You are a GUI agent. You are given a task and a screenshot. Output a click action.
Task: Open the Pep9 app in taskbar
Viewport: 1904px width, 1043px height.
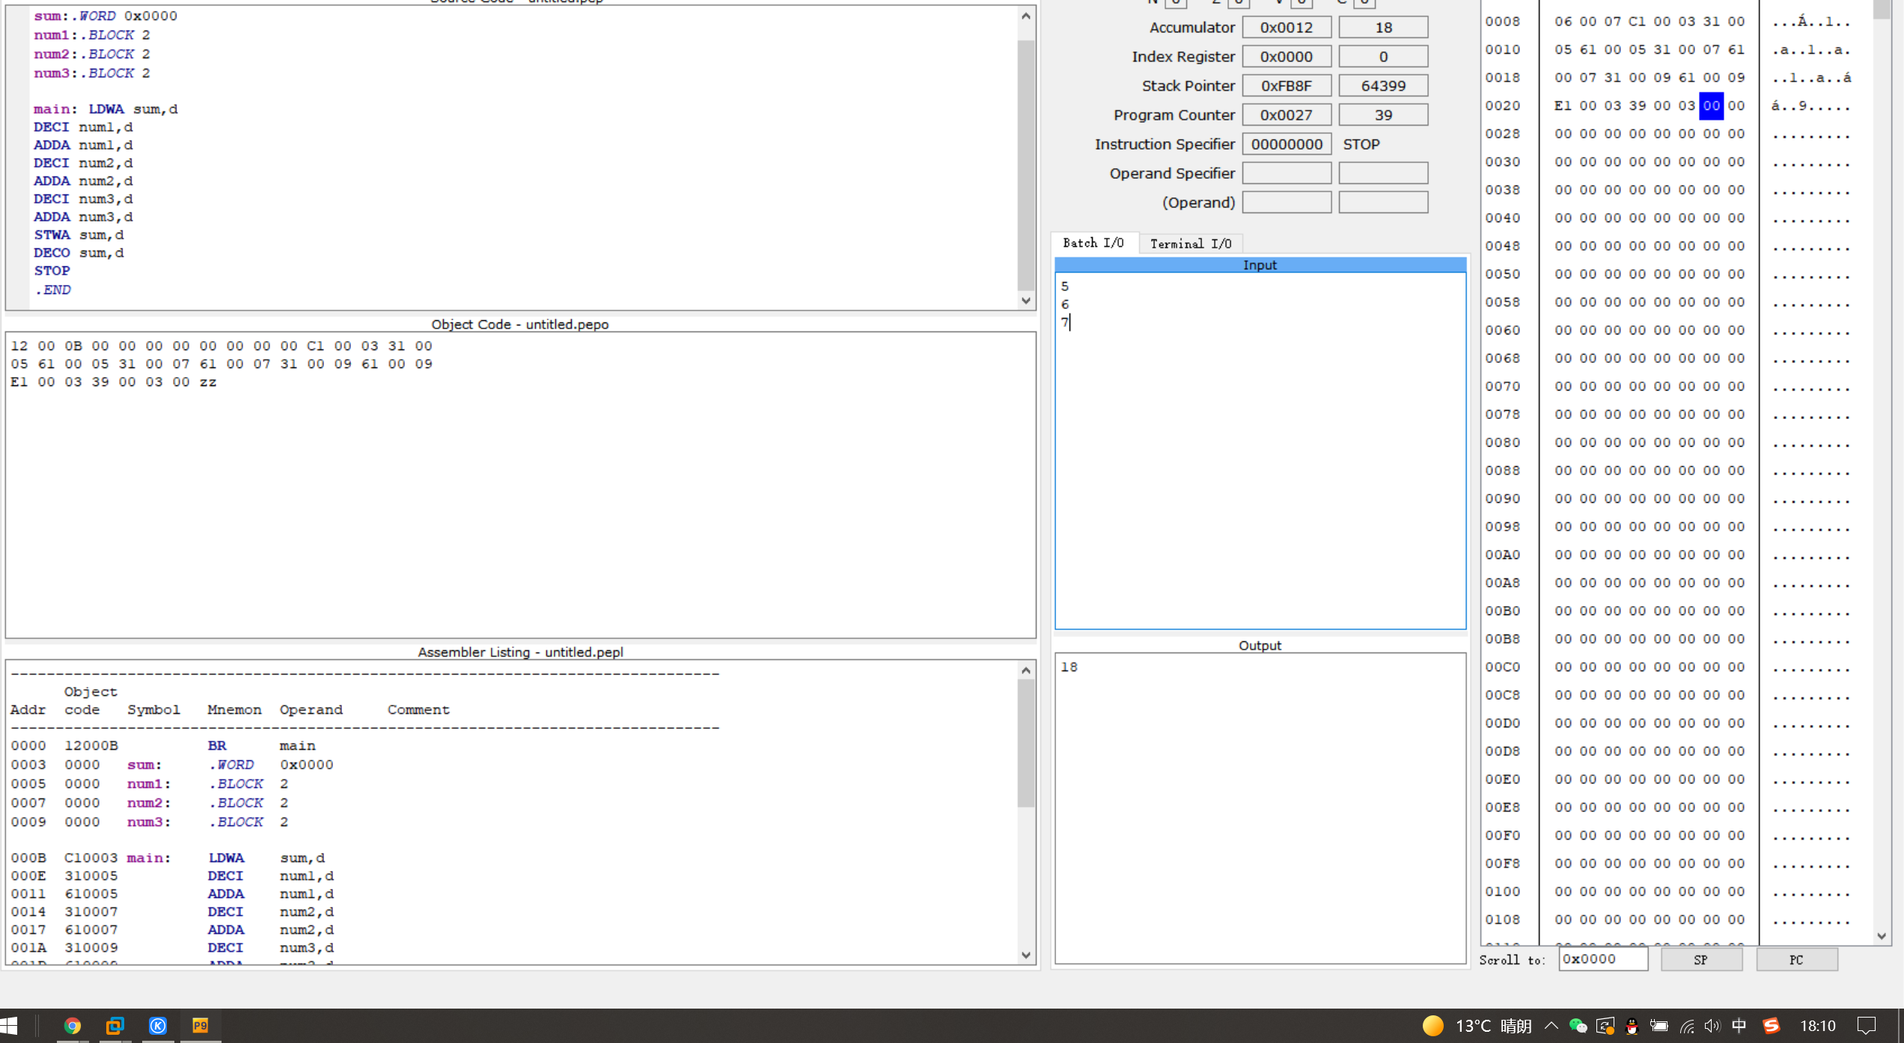point(200,1025)
